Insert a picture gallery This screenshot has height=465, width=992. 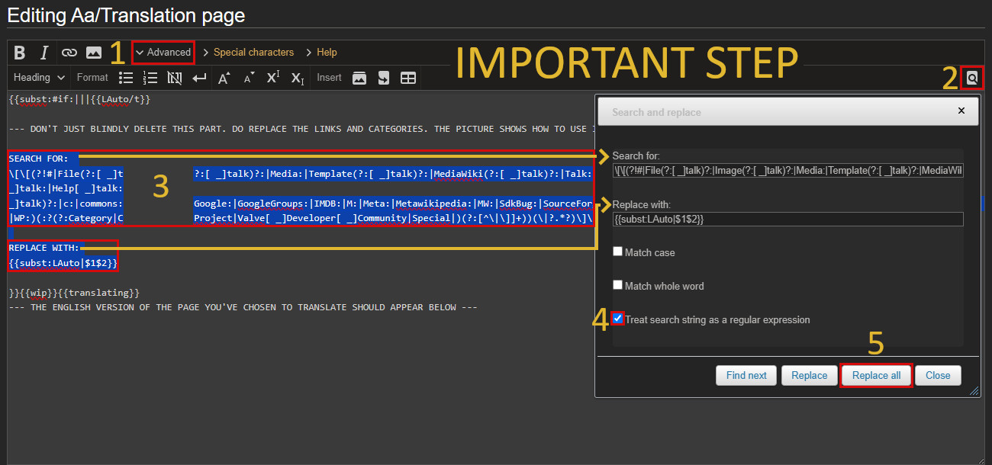coord(359,78)
